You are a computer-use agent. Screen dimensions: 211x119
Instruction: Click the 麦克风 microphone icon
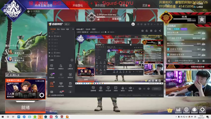click(123, 88)
